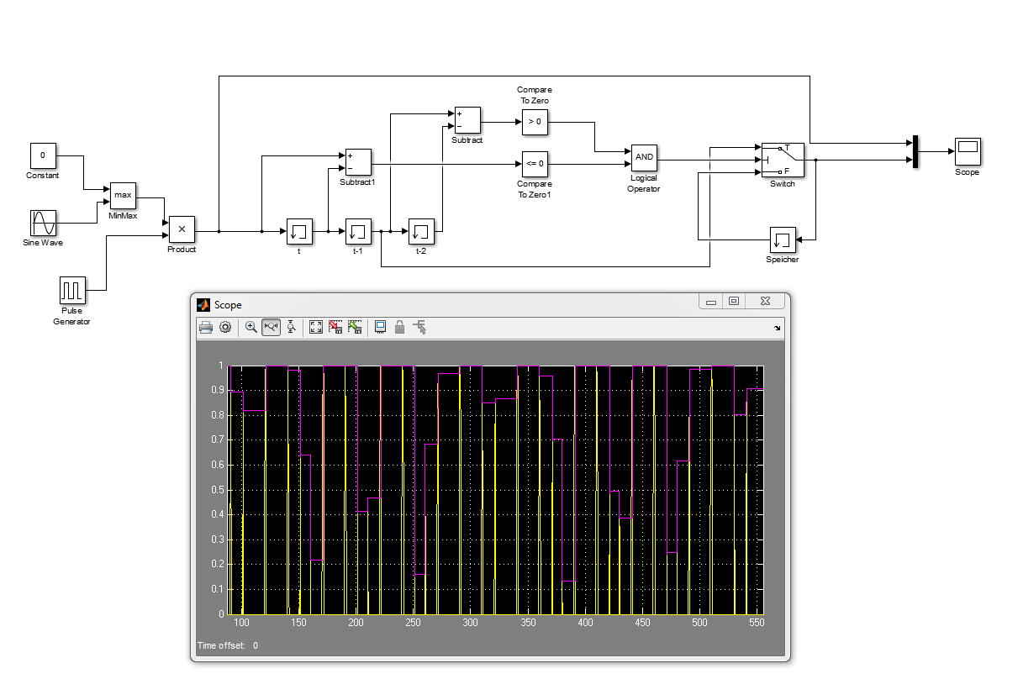This screenshot has height=700, width=1018.
Task: Toggle floating scope icon
Action: click(x=380, y=328)
